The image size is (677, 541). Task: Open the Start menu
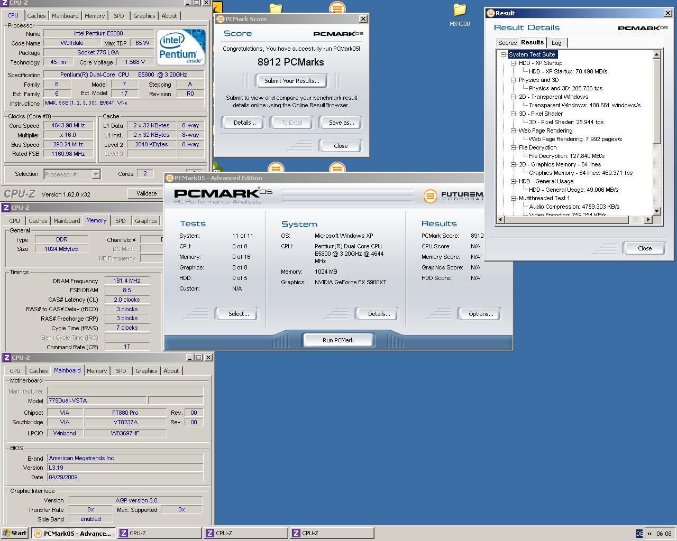coord(14,533)
